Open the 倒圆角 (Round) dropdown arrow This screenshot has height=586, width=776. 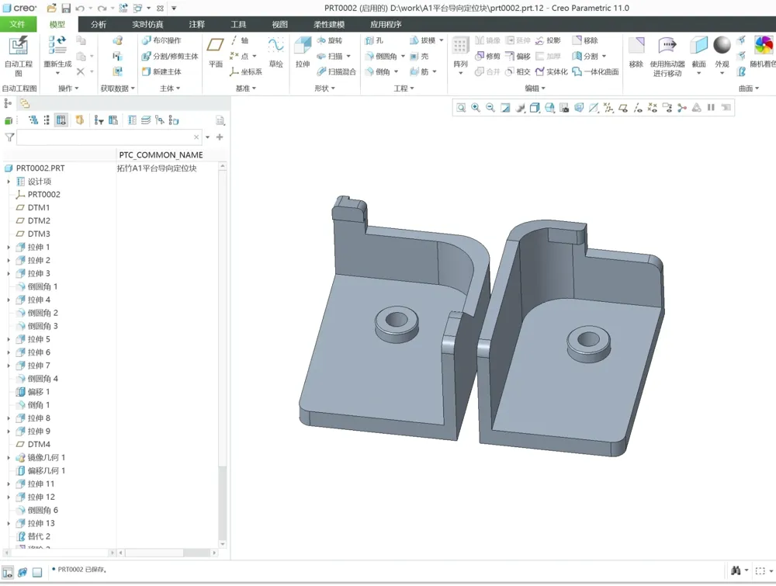point(402,55)
